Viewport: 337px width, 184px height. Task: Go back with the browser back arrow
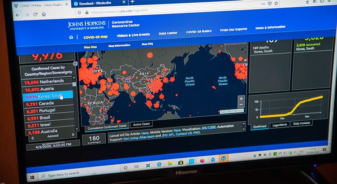(18, 15)
